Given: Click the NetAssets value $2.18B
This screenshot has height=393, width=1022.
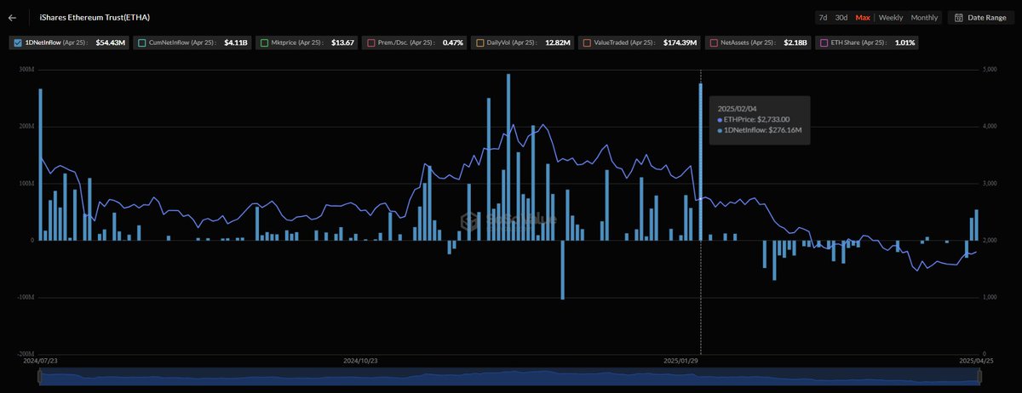Looking at the screenshot, I should [x=795, y=43].
